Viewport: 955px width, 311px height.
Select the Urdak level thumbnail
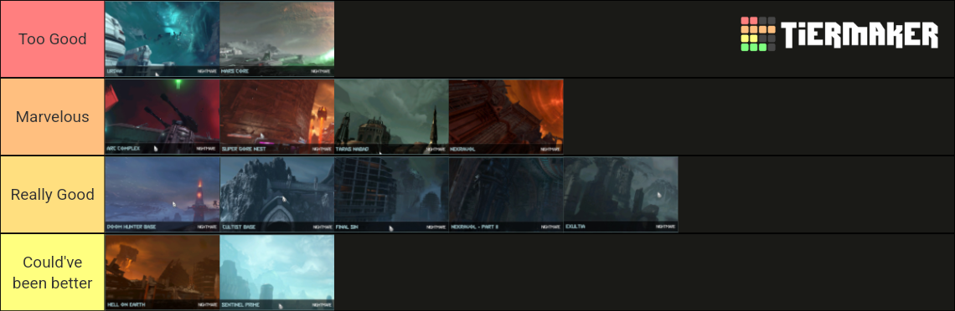point(163,38)
